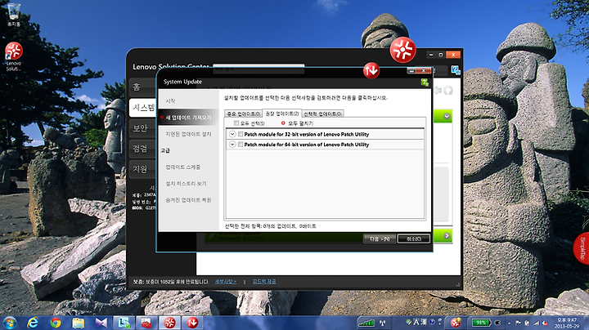Click the 64-bit Patch module row text

(307, 145)
